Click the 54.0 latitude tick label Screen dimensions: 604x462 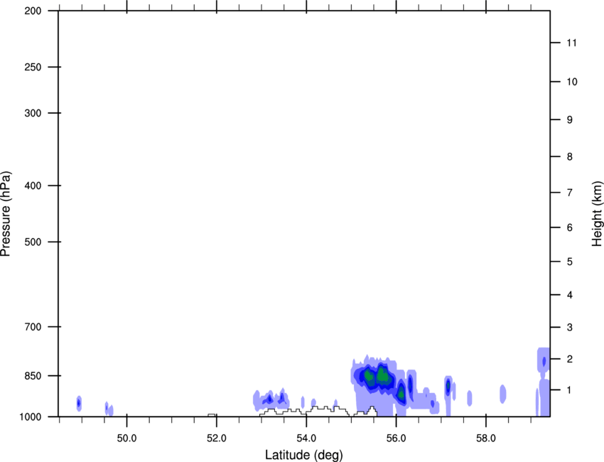[x=306, y=436]
